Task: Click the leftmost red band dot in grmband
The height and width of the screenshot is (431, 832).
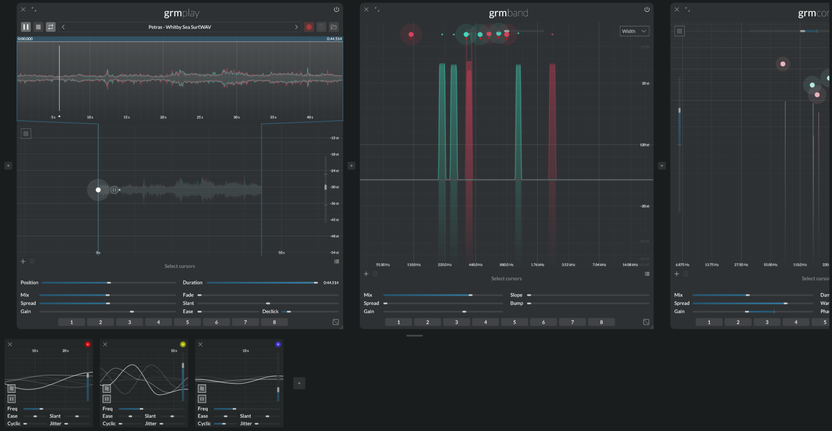Action: pyautogui.click(x=411, y=34)
